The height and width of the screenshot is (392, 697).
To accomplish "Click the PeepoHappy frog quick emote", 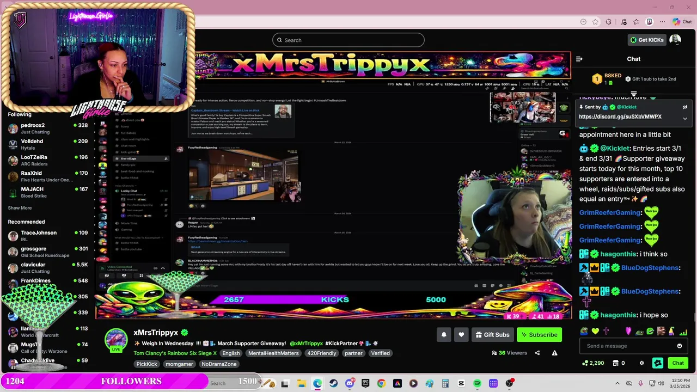I will point(584,332).
